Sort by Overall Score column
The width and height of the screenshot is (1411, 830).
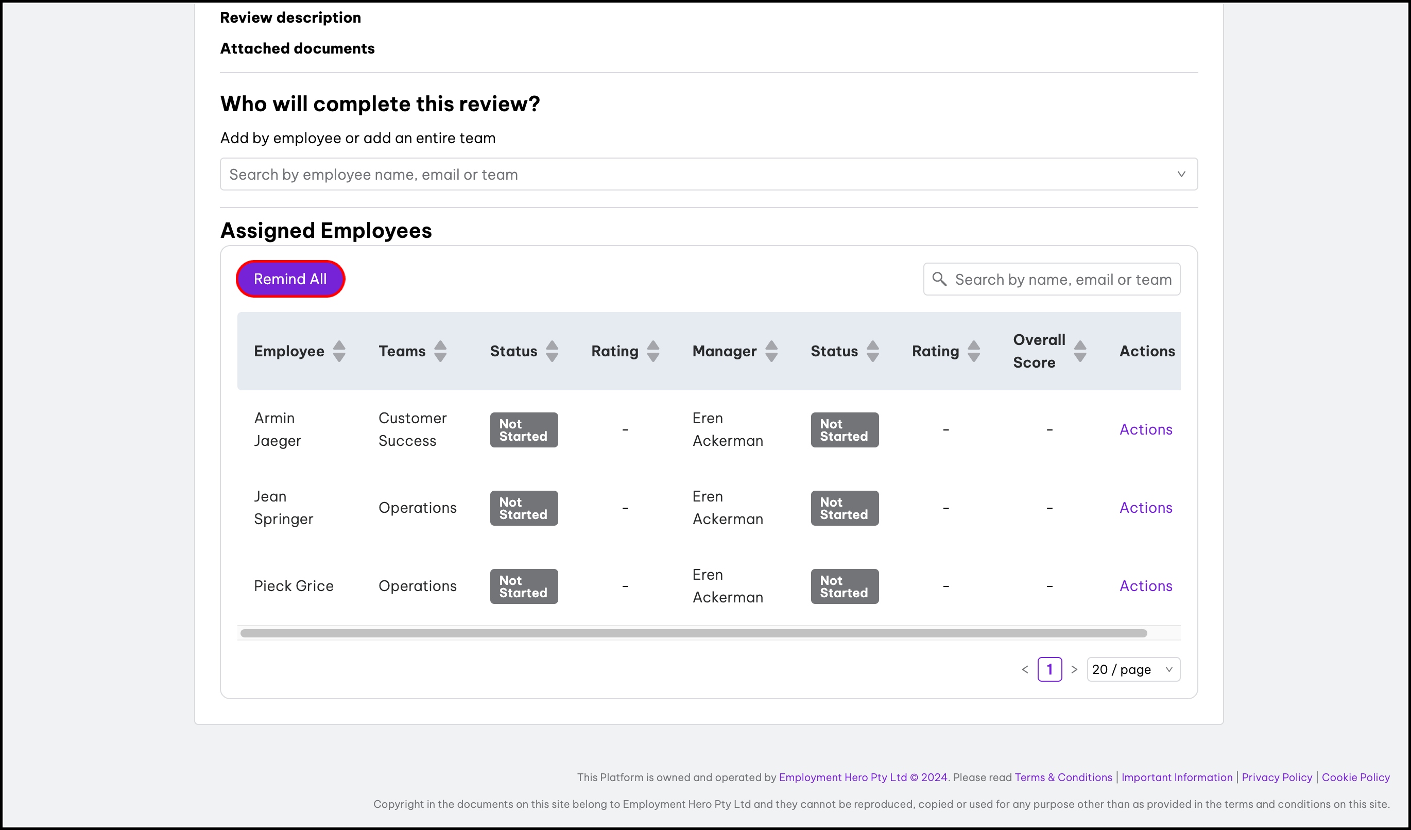pyautogui.click(x=1080, y=351)
